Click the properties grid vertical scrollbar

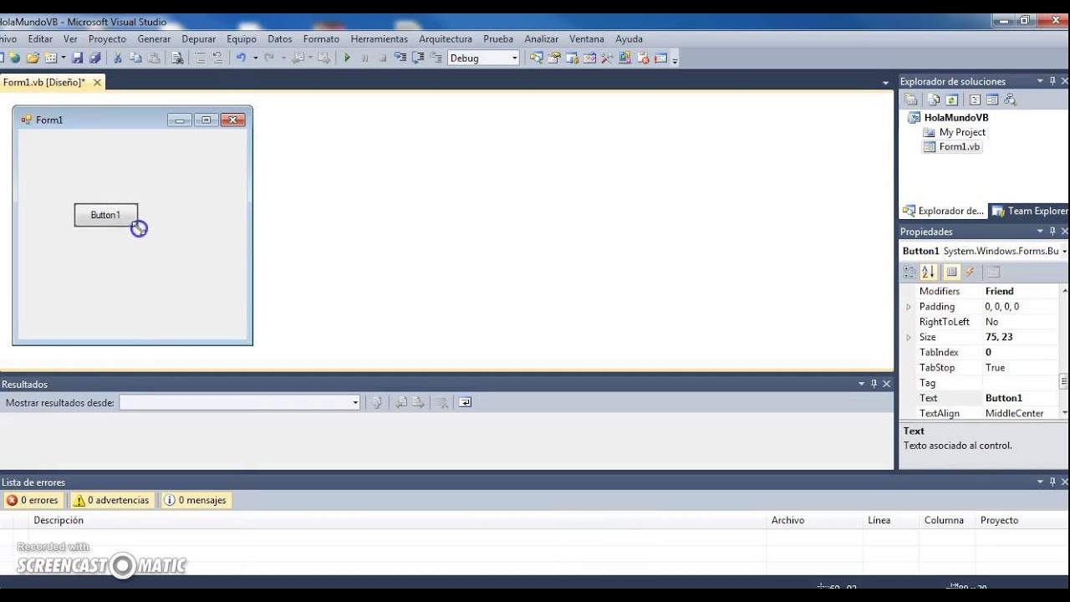click(x=1064, y=352)
